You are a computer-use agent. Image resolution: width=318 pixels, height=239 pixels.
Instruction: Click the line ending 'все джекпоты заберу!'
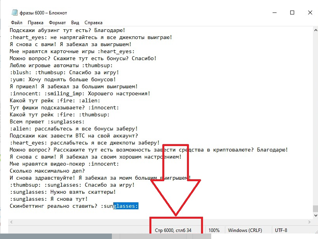[x=85, y=143]
